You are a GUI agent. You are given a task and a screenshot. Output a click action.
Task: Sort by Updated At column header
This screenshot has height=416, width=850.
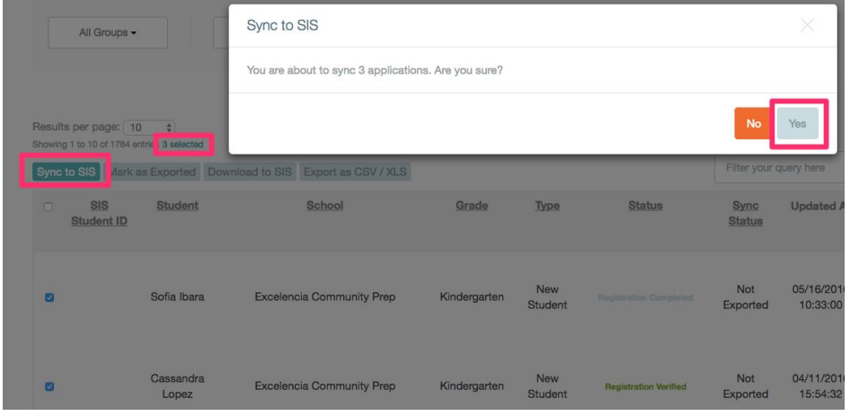pos(819,206)
